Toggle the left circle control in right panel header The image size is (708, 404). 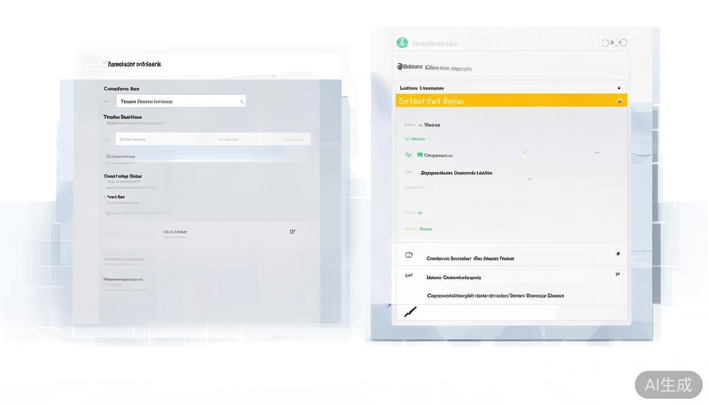605,43
